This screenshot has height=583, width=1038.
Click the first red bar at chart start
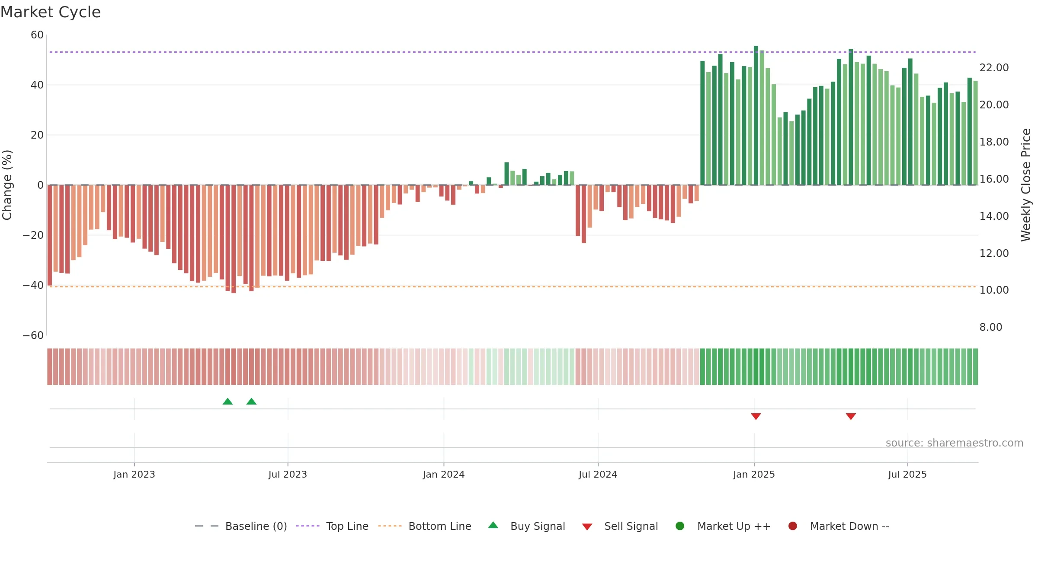pos(50,235)
